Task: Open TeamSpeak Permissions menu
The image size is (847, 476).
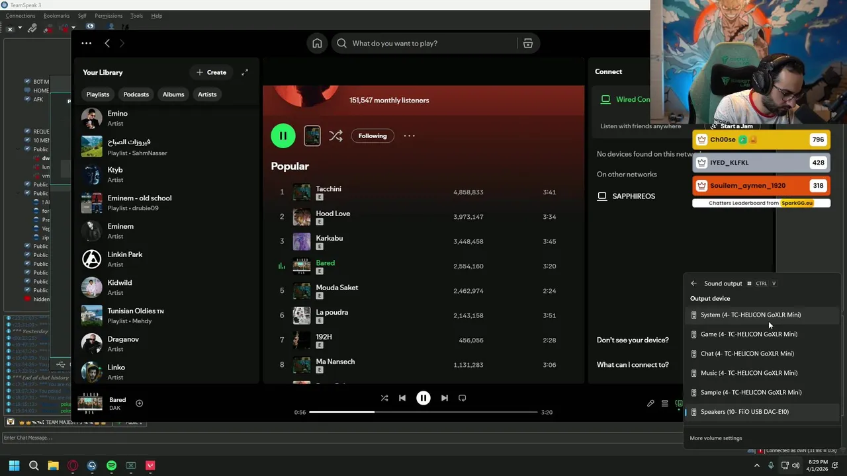Action: click(109, 16)
